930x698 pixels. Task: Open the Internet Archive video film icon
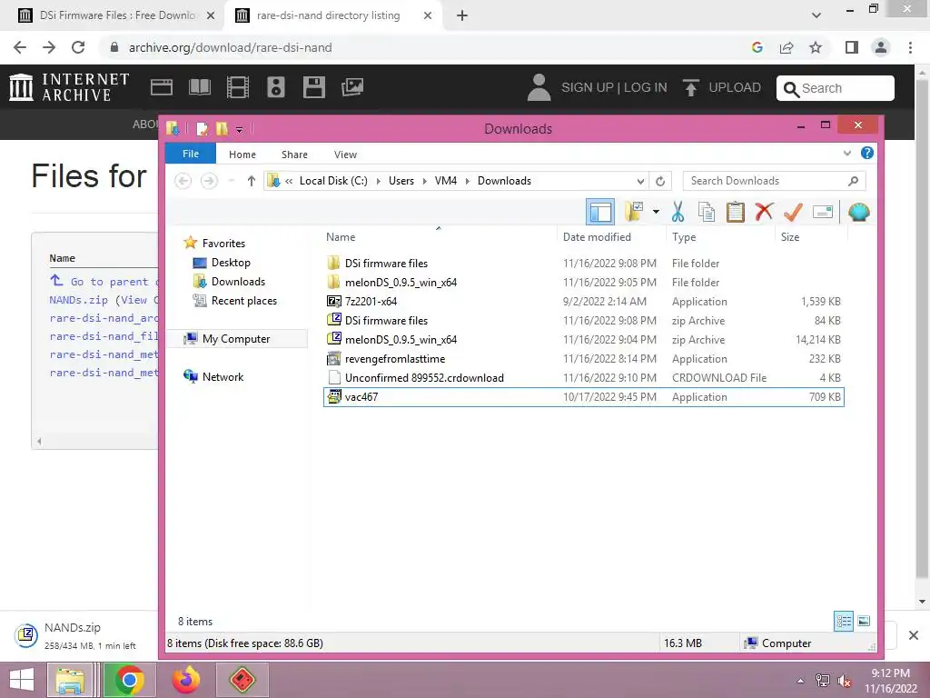click(x=238, y=87)
